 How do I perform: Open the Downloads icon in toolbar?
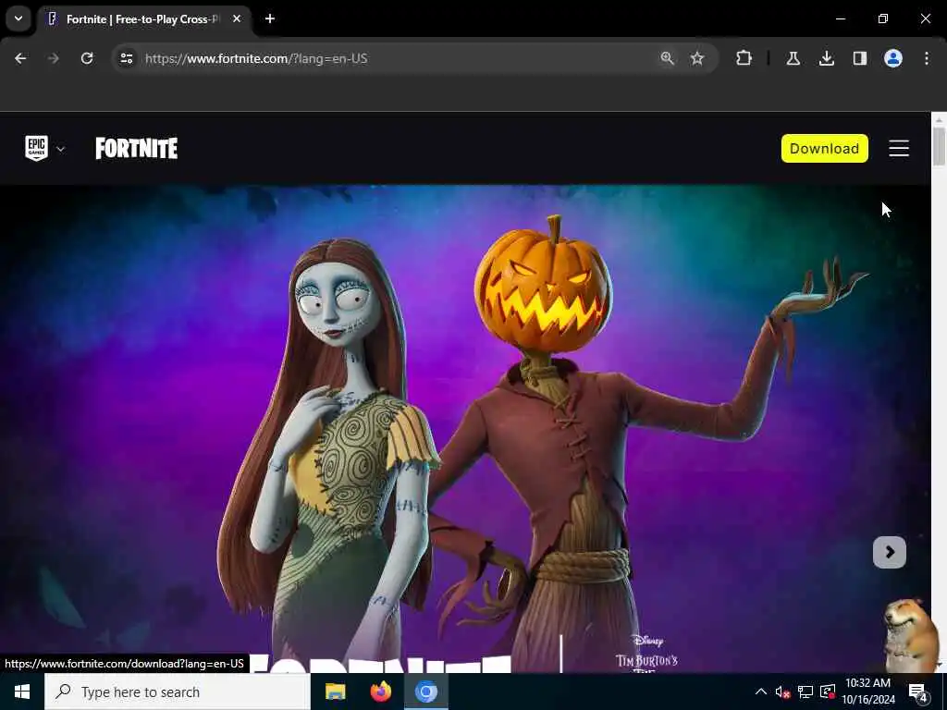826,58
